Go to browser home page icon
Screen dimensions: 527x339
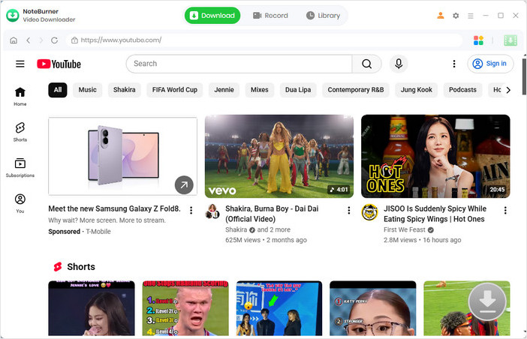click(14, 40)
